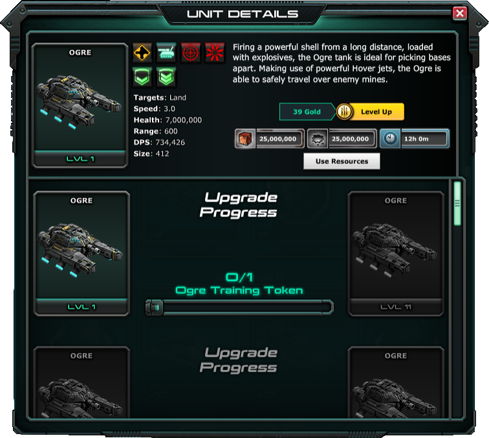Click the red explosion burst icon
The width and height of the screenshot is (489, 438).
click(215, 52)
